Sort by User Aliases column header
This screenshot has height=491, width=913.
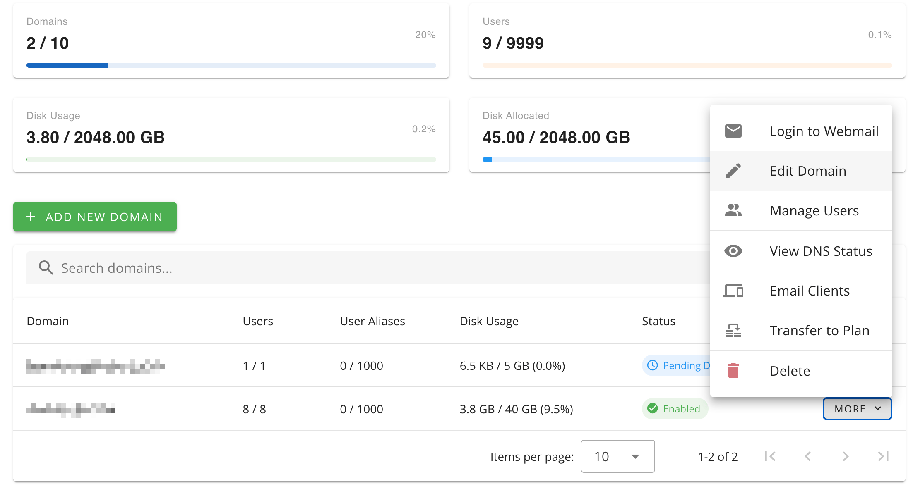click(x=372, y=321)
